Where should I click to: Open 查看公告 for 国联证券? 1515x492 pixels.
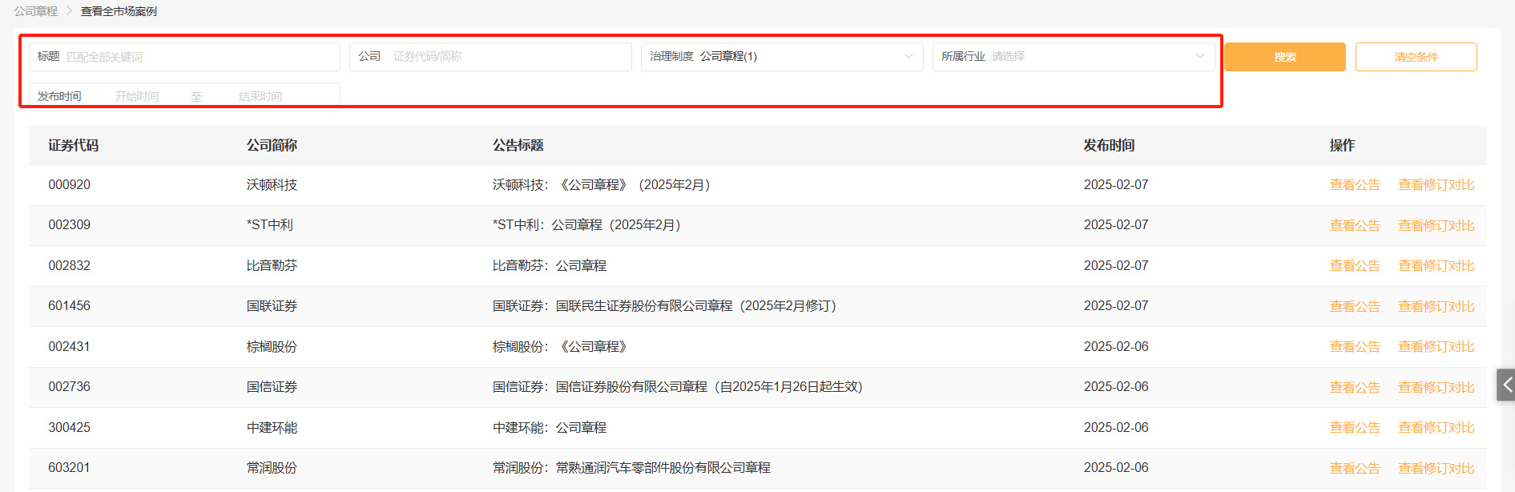pos(1355,307)
